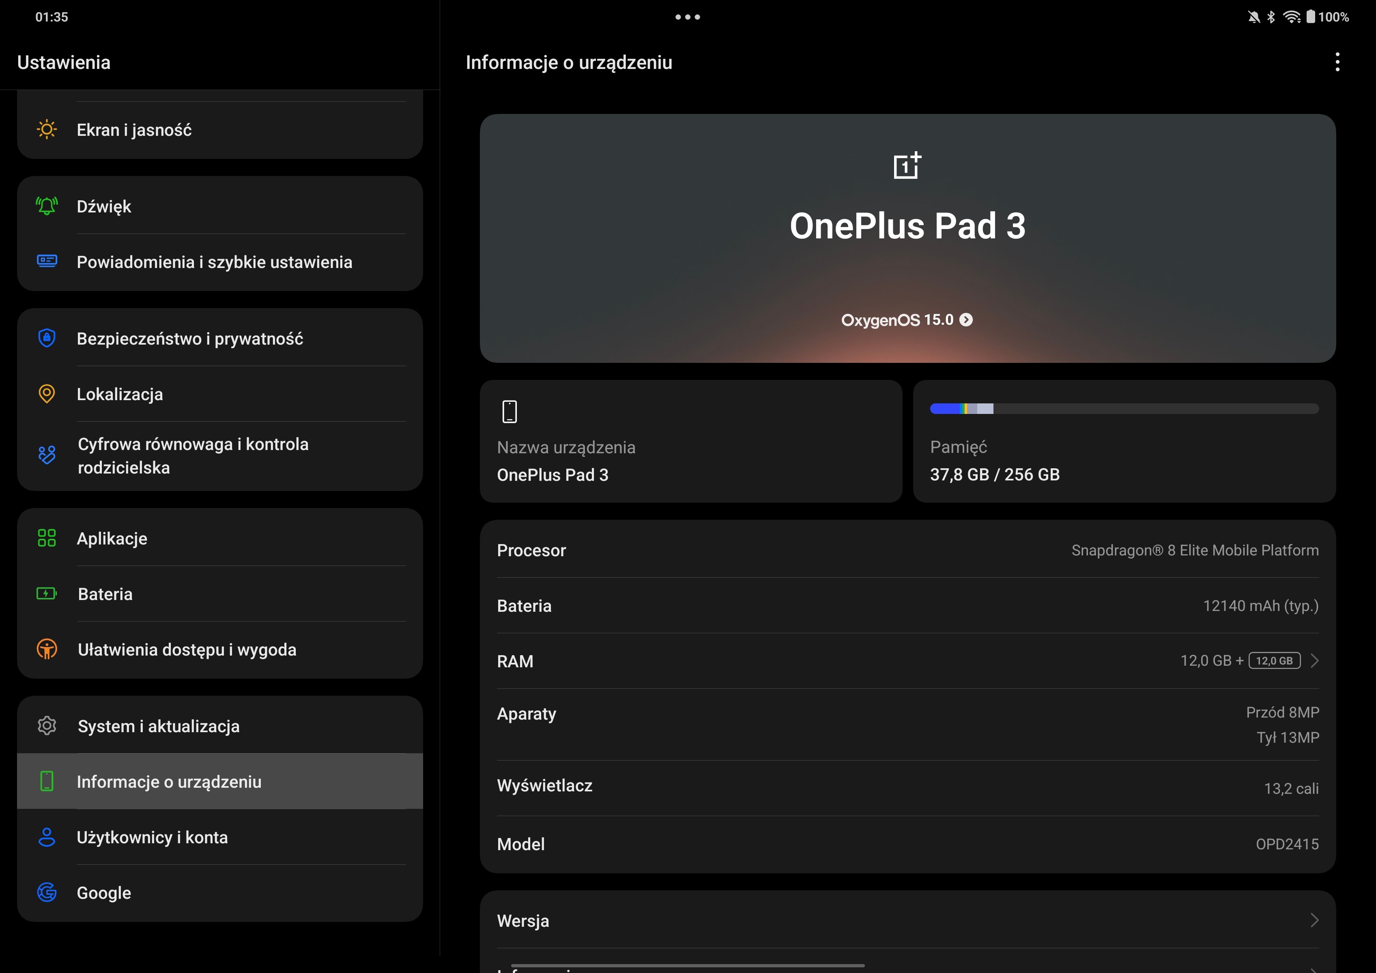Screen dimensions: 1376x973
Task: Open Ekran i jasność settings
Action: tap(220, 130)
